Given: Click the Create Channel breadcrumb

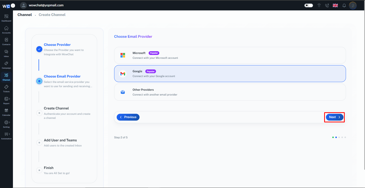Looking at the screenshot, I should [x=52, y=15].
